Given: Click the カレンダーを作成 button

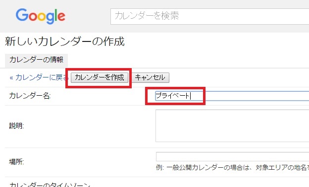Looking at the screenshot, I should (100, 77).
